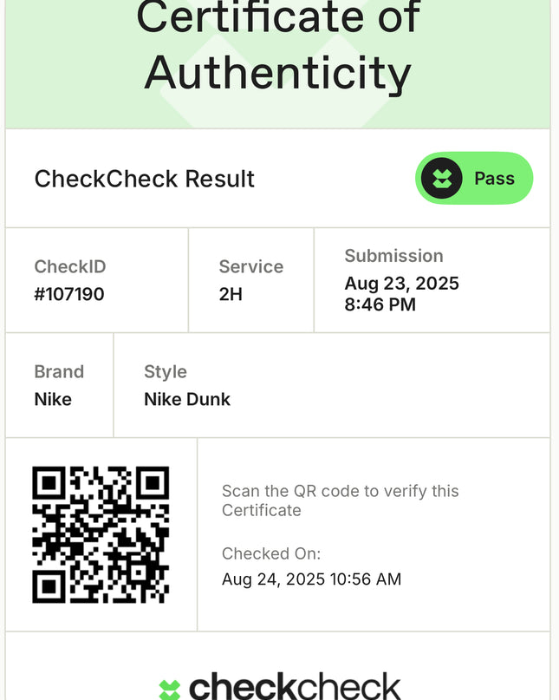Click the 'Scan the QR code' instruction text
Screen dimensions: 559x700
[341, 500]
